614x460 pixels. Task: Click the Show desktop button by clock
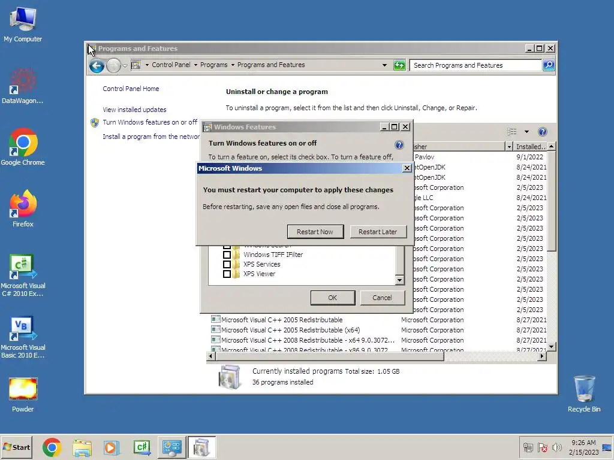click(607, 447)
